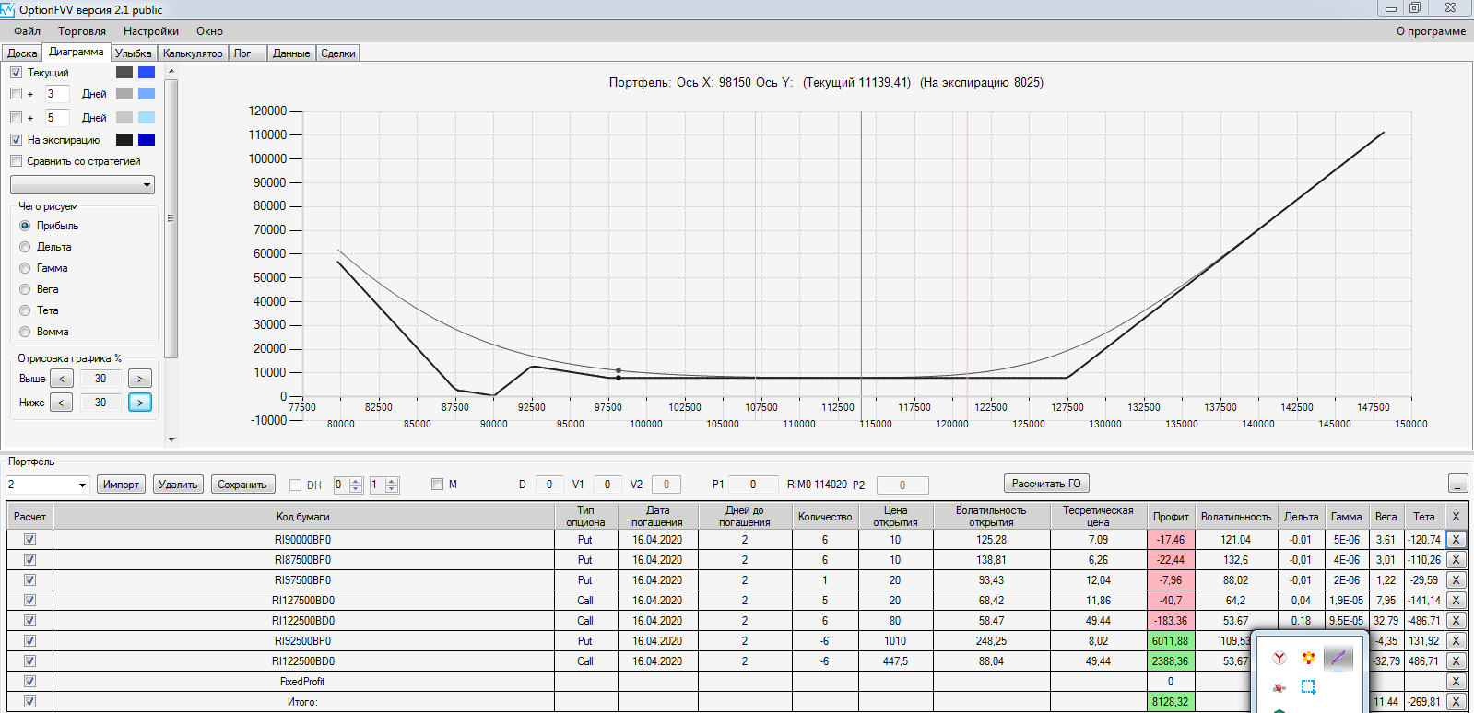Image resolution: width=1474 pixels, height=713 pixels.
Task: Pick the light blue swatch for plus 3 days
Action: tap(147, 94)
